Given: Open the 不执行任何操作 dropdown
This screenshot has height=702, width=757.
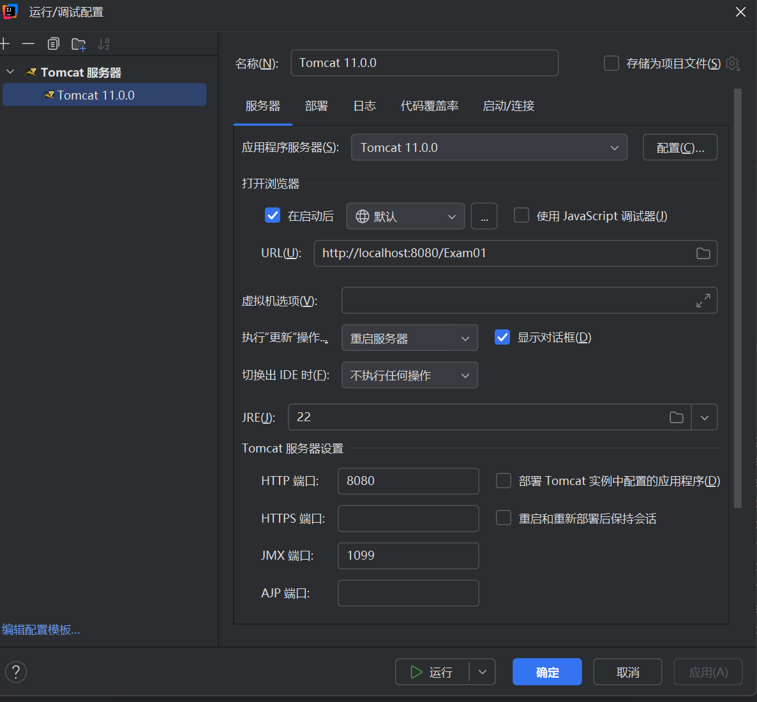Looking at the screenshot, I should [x=409, y=375].
